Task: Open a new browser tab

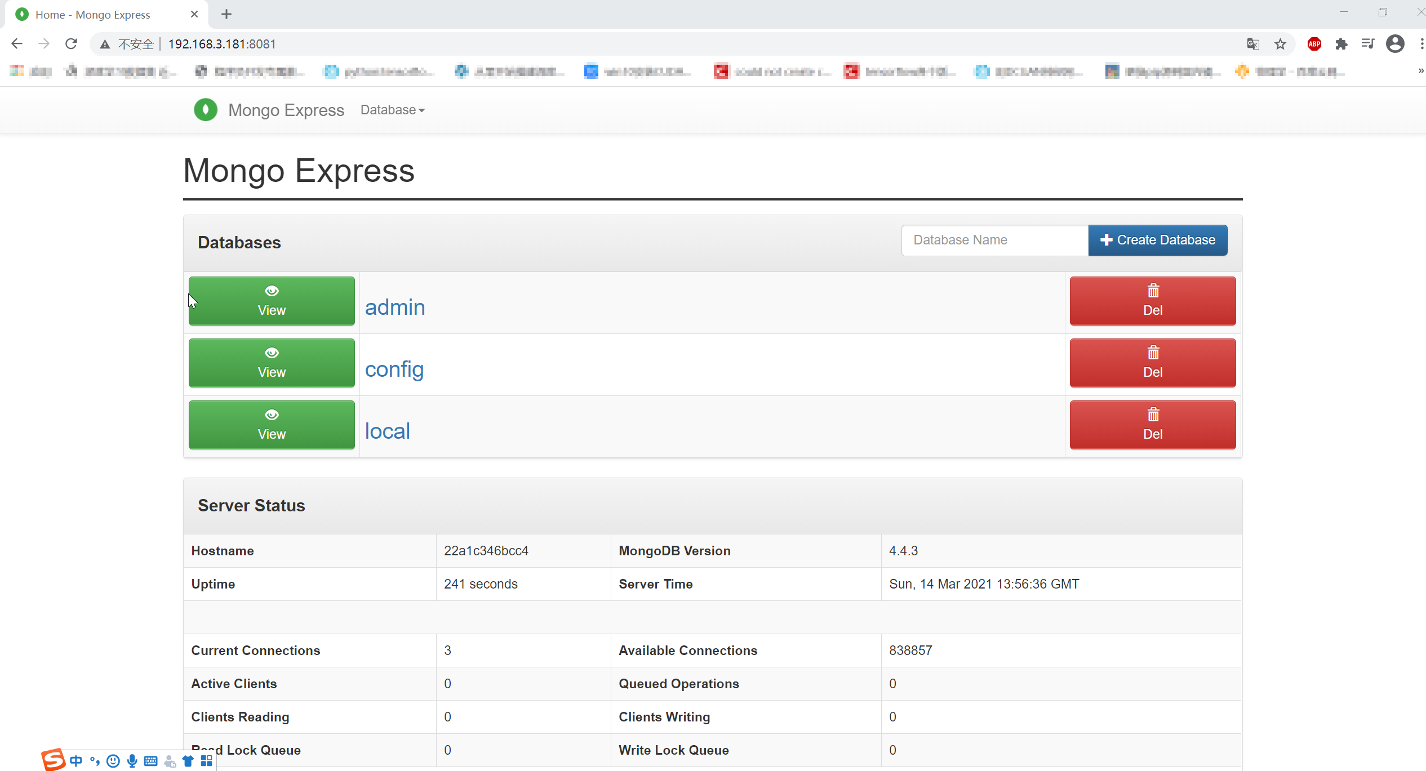Action: [x=226, y=15]
